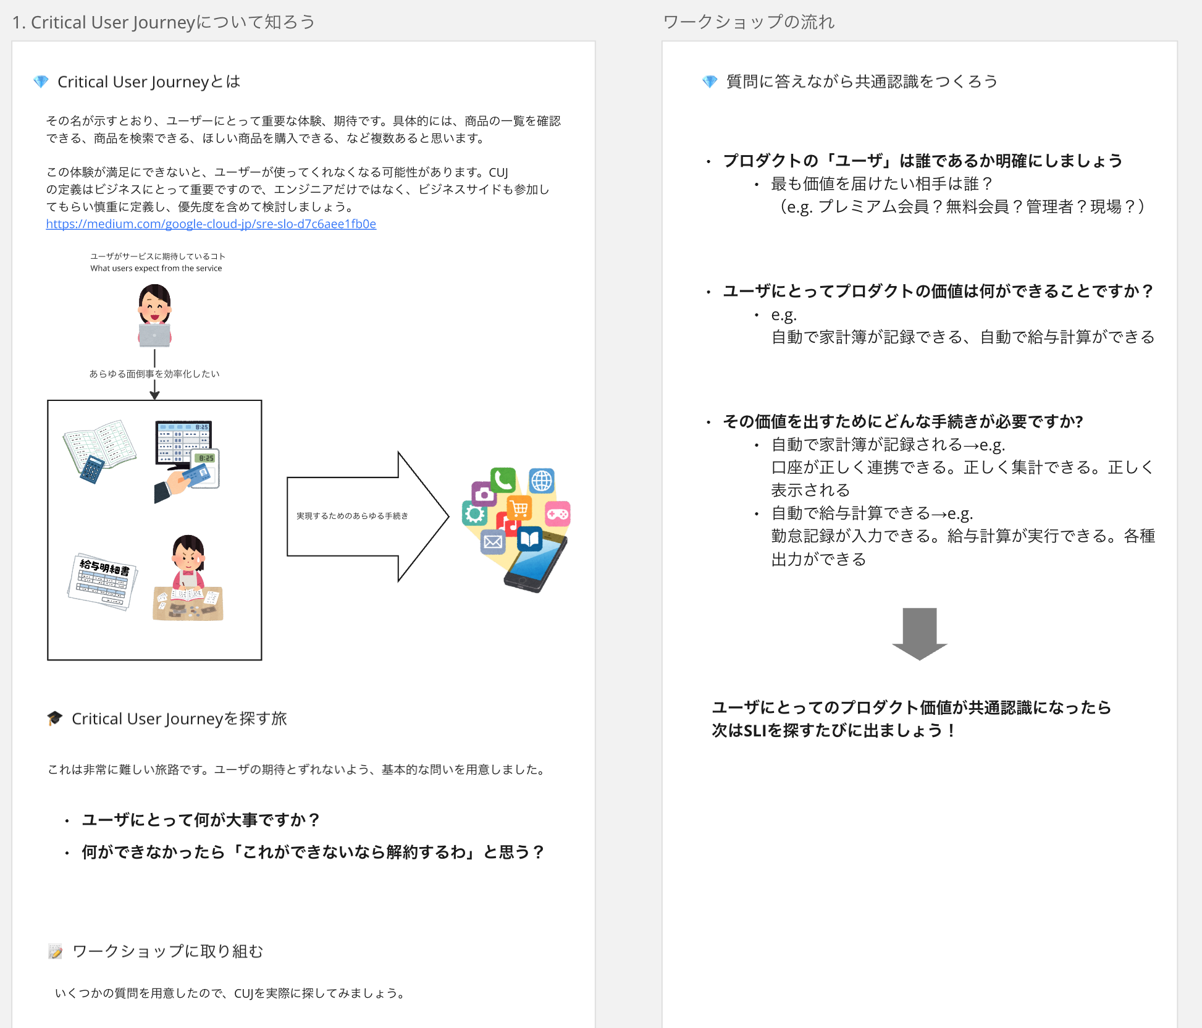Click the blue book app icon
Screen dimensions: 1202x1028
pyautogui.click(x=529, y=539)
